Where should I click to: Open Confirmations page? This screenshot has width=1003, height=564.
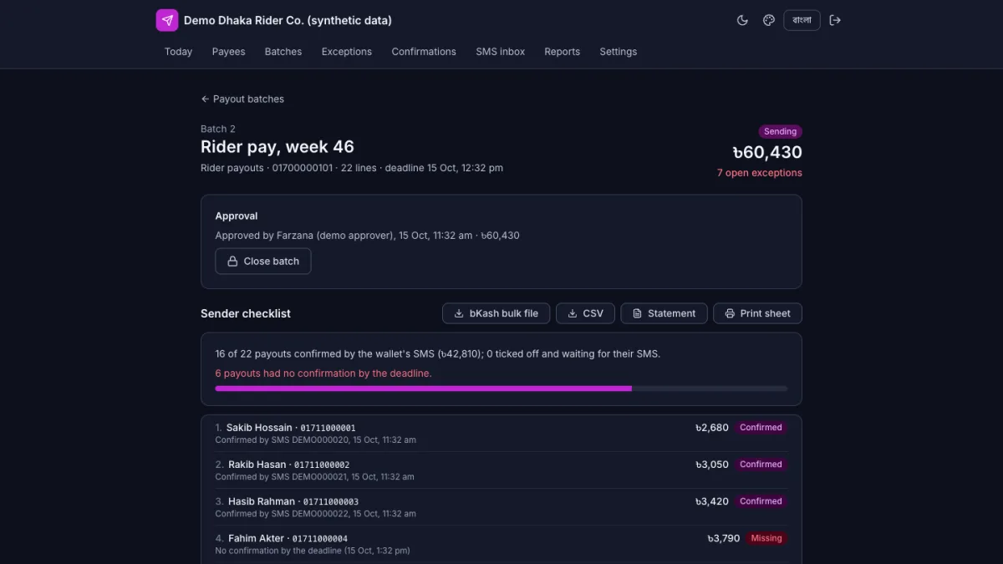pyautogui.click(x=424, y=52)
